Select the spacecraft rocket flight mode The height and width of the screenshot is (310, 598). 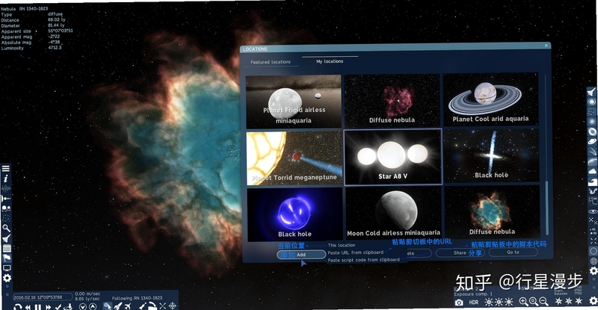tap(118, 306)
